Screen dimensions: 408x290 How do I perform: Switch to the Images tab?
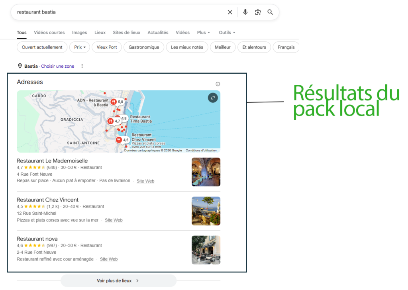coord(79,33)
